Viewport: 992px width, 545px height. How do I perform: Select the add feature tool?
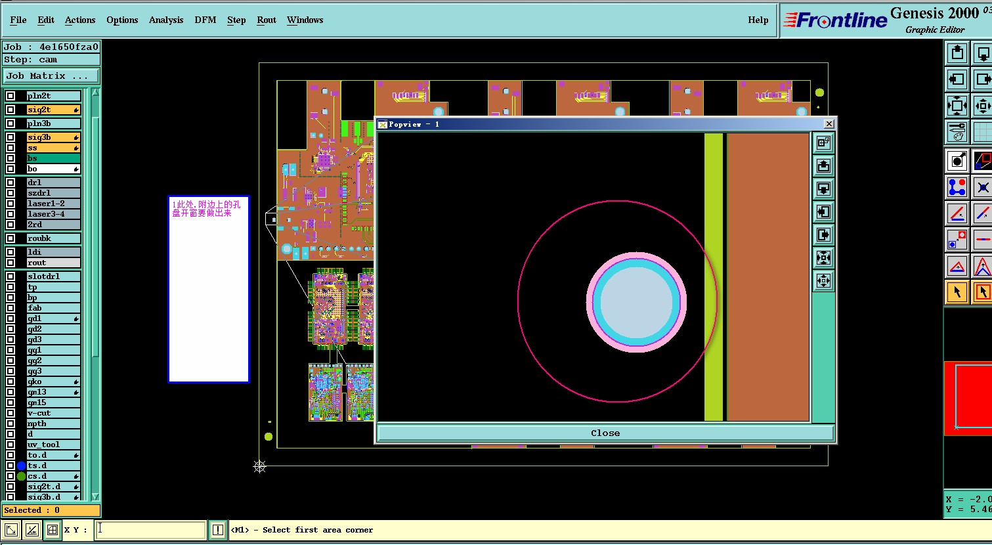[957, 160]
